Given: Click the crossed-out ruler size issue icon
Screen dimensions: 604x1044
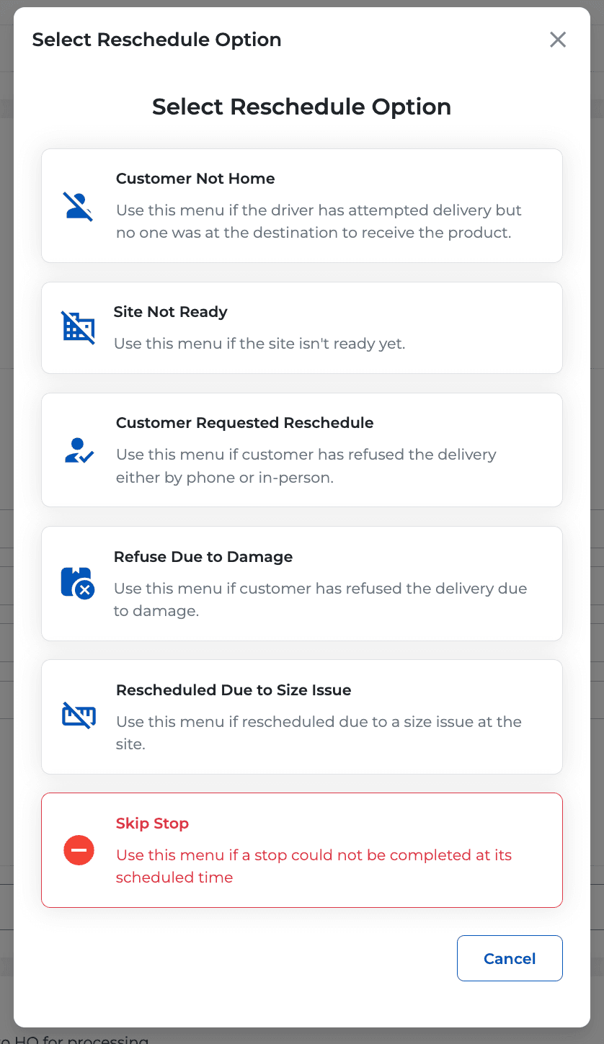Looking at the screenshot, I should (x=79, y=716).
